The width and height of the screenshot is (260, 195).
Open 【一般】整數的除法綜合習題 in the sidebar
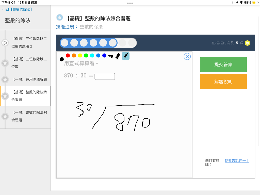29,116
